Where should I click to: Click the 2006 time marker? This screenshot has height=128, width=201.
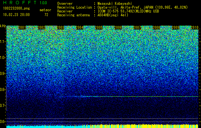coord(118,28)
